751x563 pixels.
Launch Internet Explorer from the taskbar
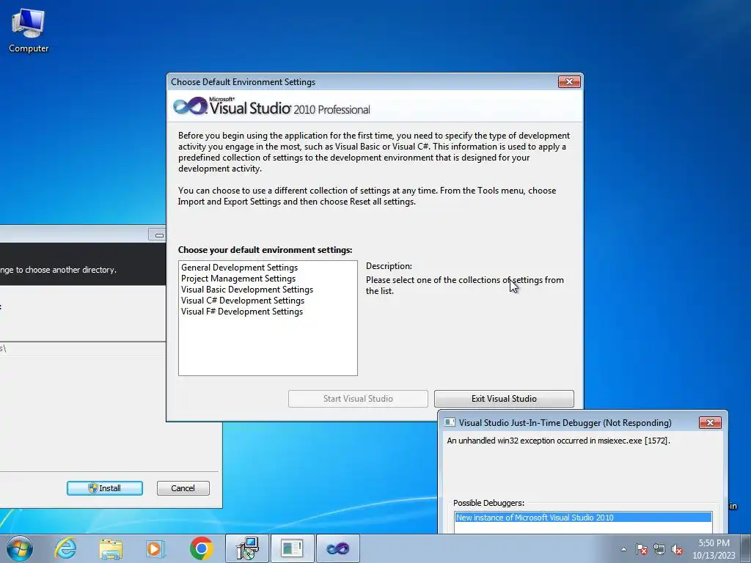tap(65, 548)
